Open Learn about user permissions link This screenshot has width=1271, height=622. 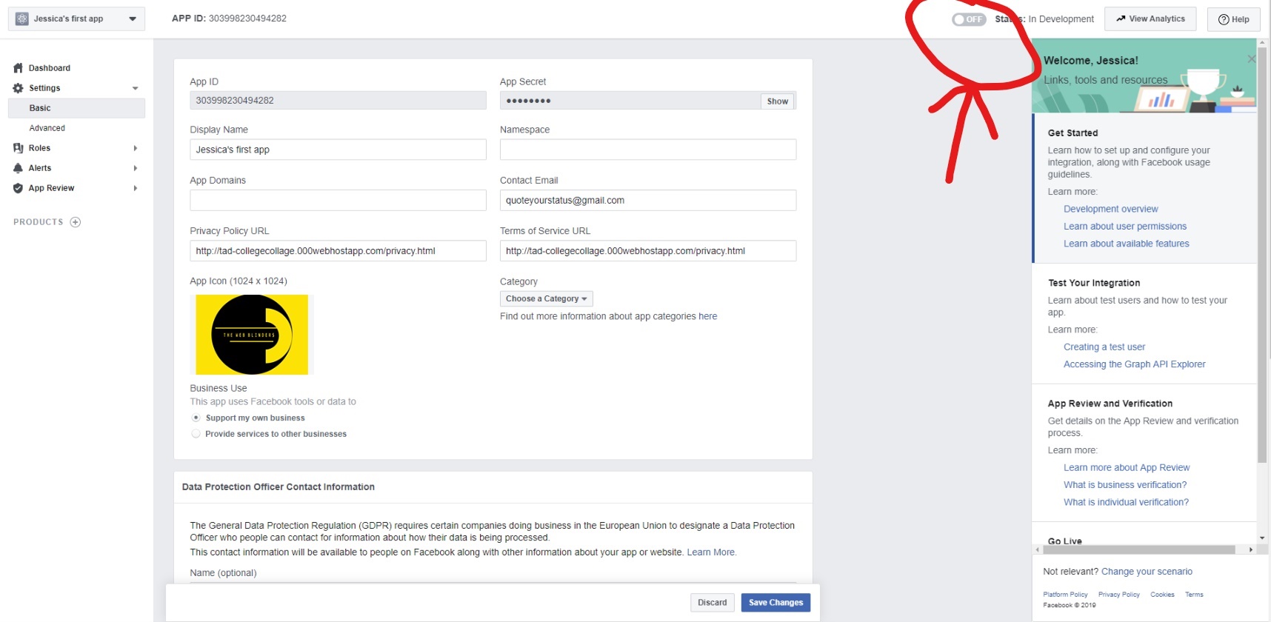1125,227
